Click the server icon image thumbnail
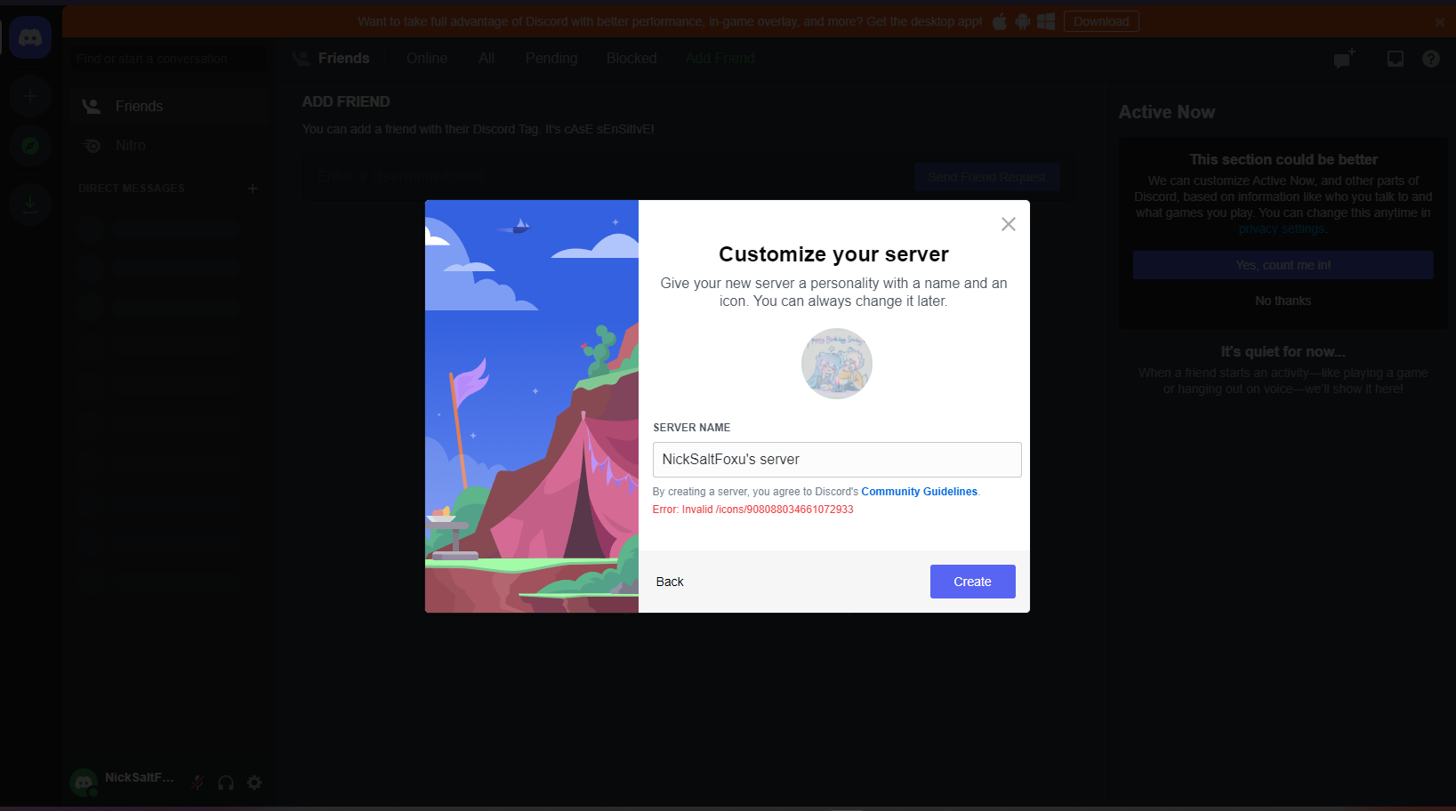Viewport: 1456px width, 811px height. [836, 364]
